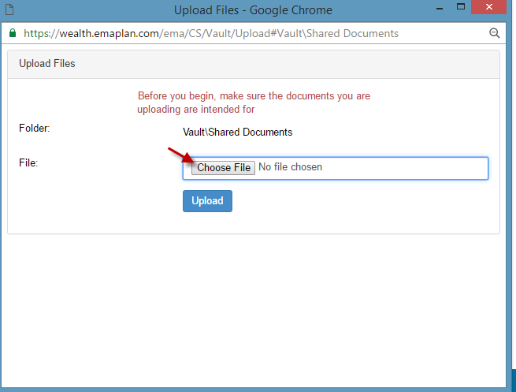Click the 'File:' label

coord(28,162)
